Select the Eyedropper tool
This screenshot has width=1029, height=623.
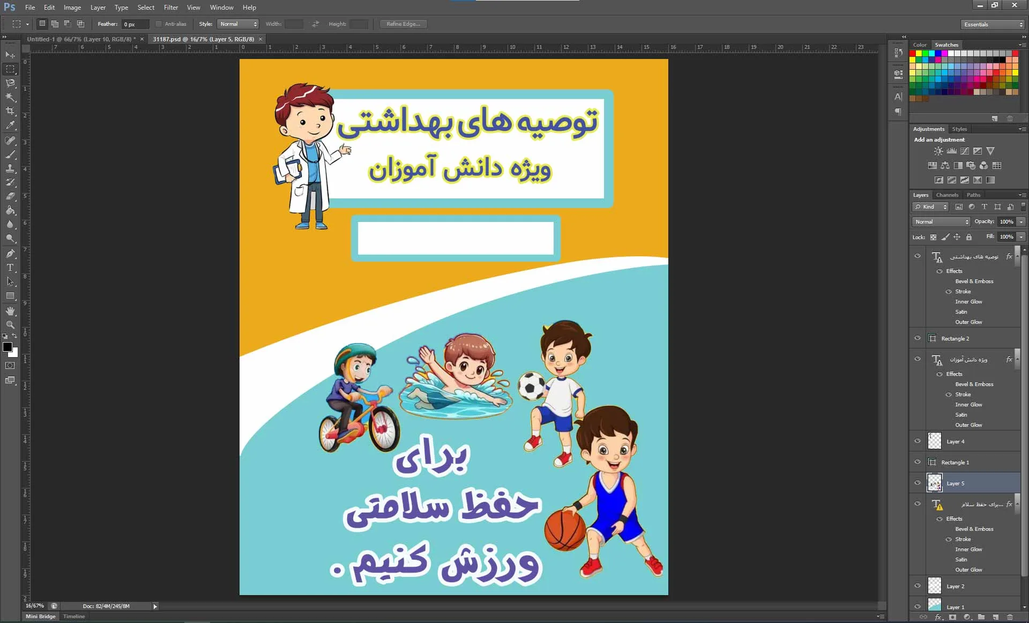10,125
